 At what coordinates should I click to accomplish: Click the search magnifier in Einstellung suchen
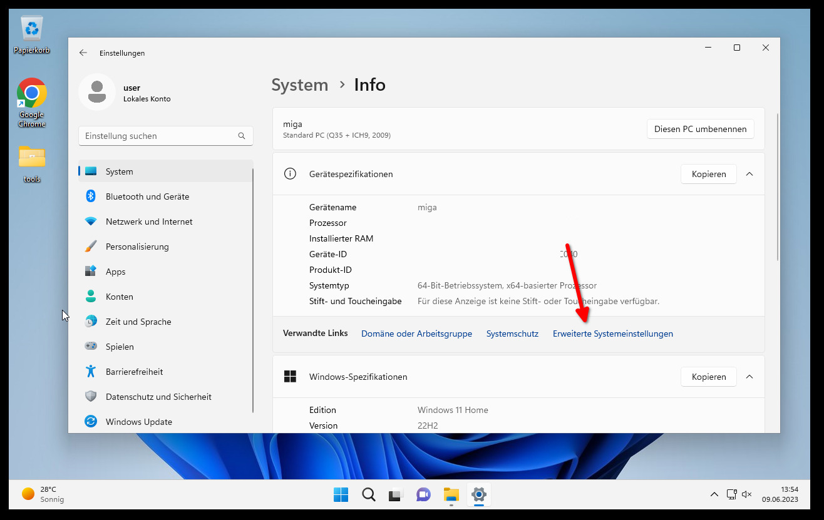pyautogui.click(x=242, y=136)
